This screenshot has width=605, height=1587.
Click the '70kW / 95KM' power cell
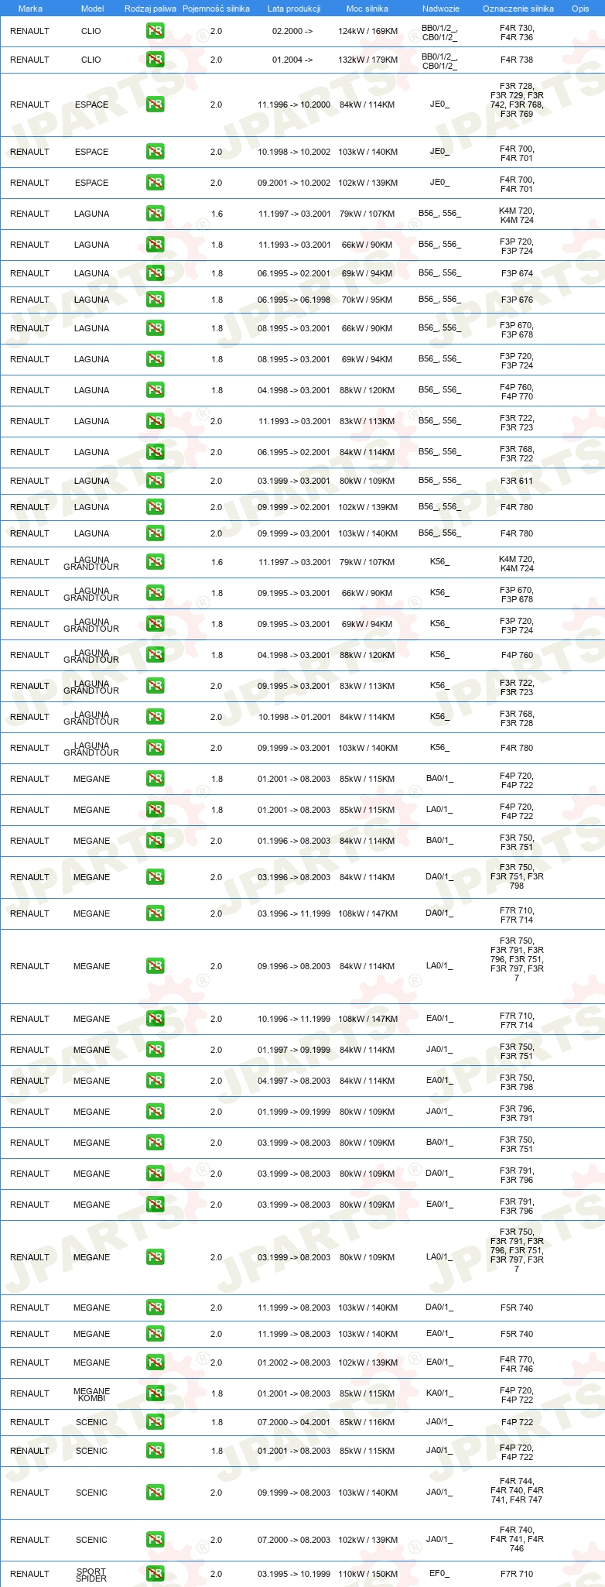pyautogui.click(x=367, y=300)
